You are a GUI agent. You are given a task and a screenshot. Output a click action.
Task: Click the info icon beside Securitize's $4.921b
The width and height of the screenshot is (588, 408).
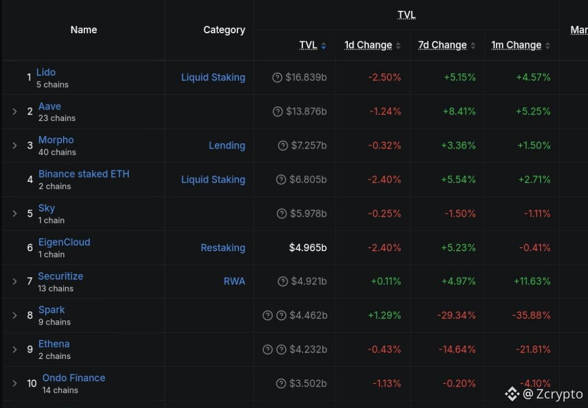(283, 281)
